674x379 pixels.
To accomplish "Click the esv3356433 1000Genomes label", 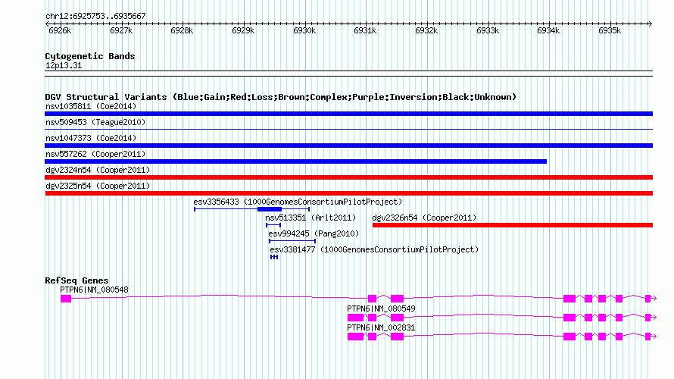I will coord(298,202).
